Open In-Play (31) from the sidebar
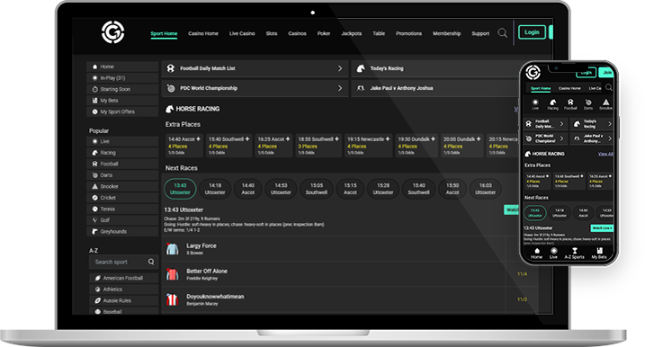 pyautogui.click(x=122, y=78)
